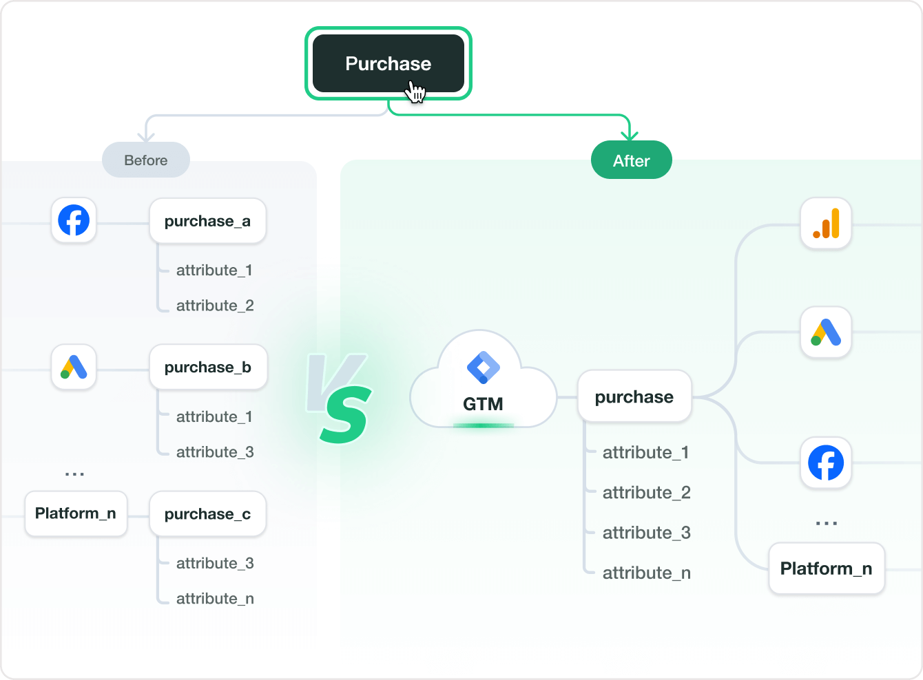
Task: Click the purchase_c event node
Action: coord(207,514)
